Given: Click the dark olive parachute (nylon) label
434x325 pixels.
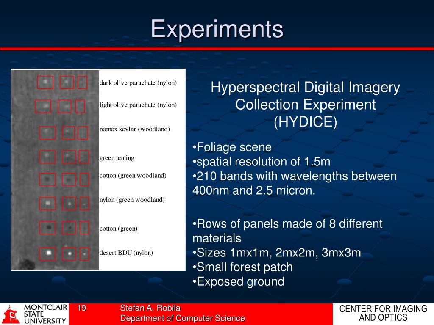Looking at the screenshot, I should click(x=138, y=83).
